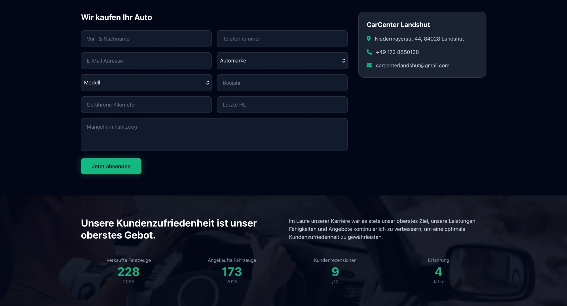Viewport: 567px width, 306px height.
Task: Focus the Letzte HU field
Action: pos(282,105)
